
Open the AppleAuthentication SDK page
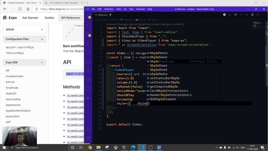tap(18, 111)
